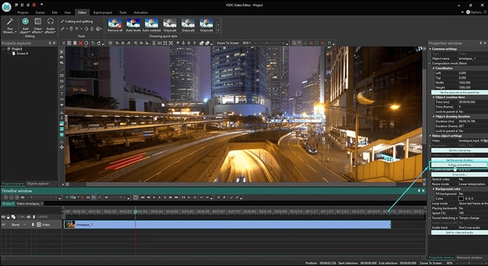The width and height of the screenshot is (488, 266).
Task: Open the Scenes menu
Action: point(40,13)
